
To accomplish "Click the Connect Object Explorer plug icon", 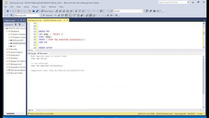I will 16,25.
